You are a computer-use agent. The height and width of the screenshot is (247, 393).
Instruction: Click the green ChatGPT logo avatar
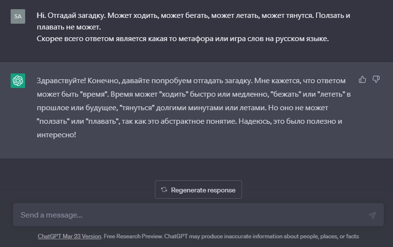(18, 81)
